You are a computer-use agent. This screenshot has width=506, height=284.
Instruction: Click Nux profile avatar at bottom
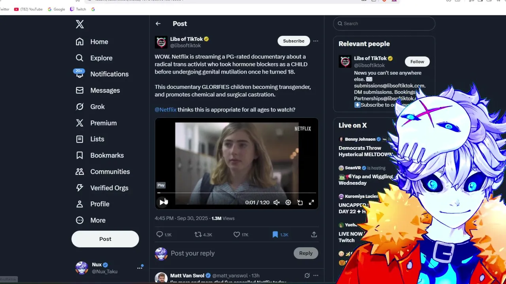pos(82,268)
